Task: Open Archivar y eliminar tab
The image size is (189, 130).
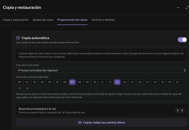Action: [x=103, y=20]
